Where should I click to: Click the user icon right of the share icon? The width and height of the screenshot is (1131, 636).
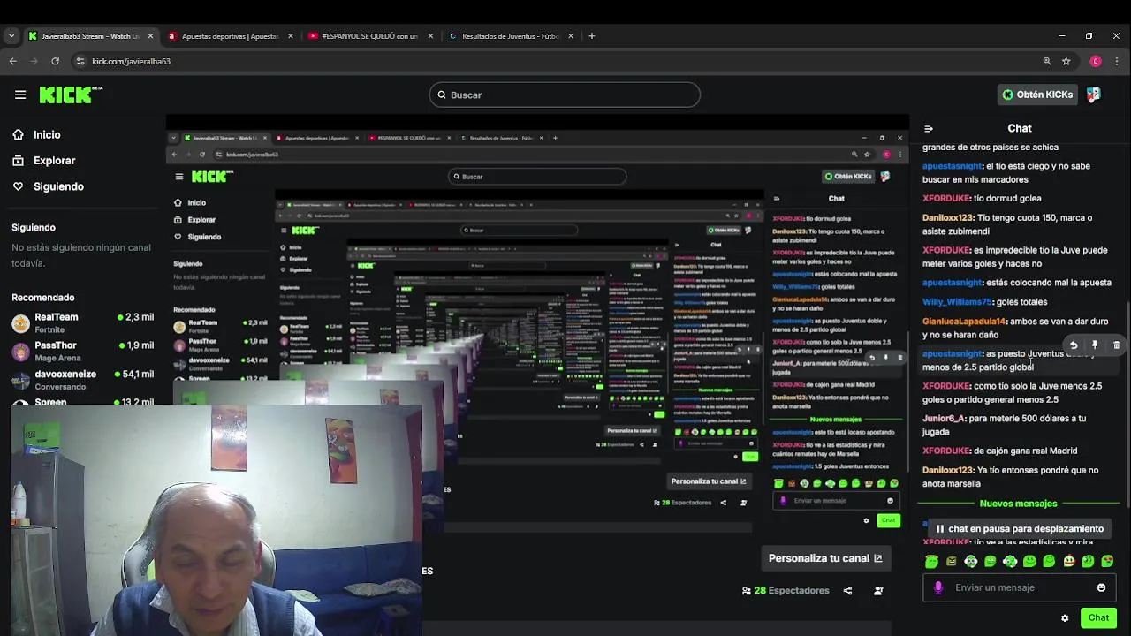878,591
